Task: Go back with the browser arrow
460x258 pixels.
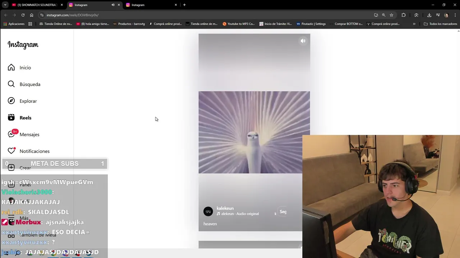Action: tap(6, 15)
